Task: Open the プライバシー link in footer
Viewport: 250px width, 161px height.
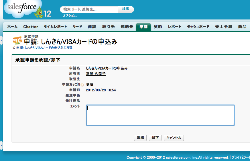Action: coord(241,158)
